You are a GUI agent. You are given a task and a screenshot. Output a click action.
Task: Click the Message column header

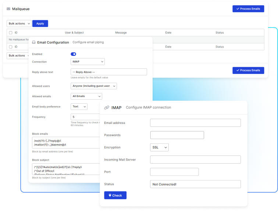point(121,33)
